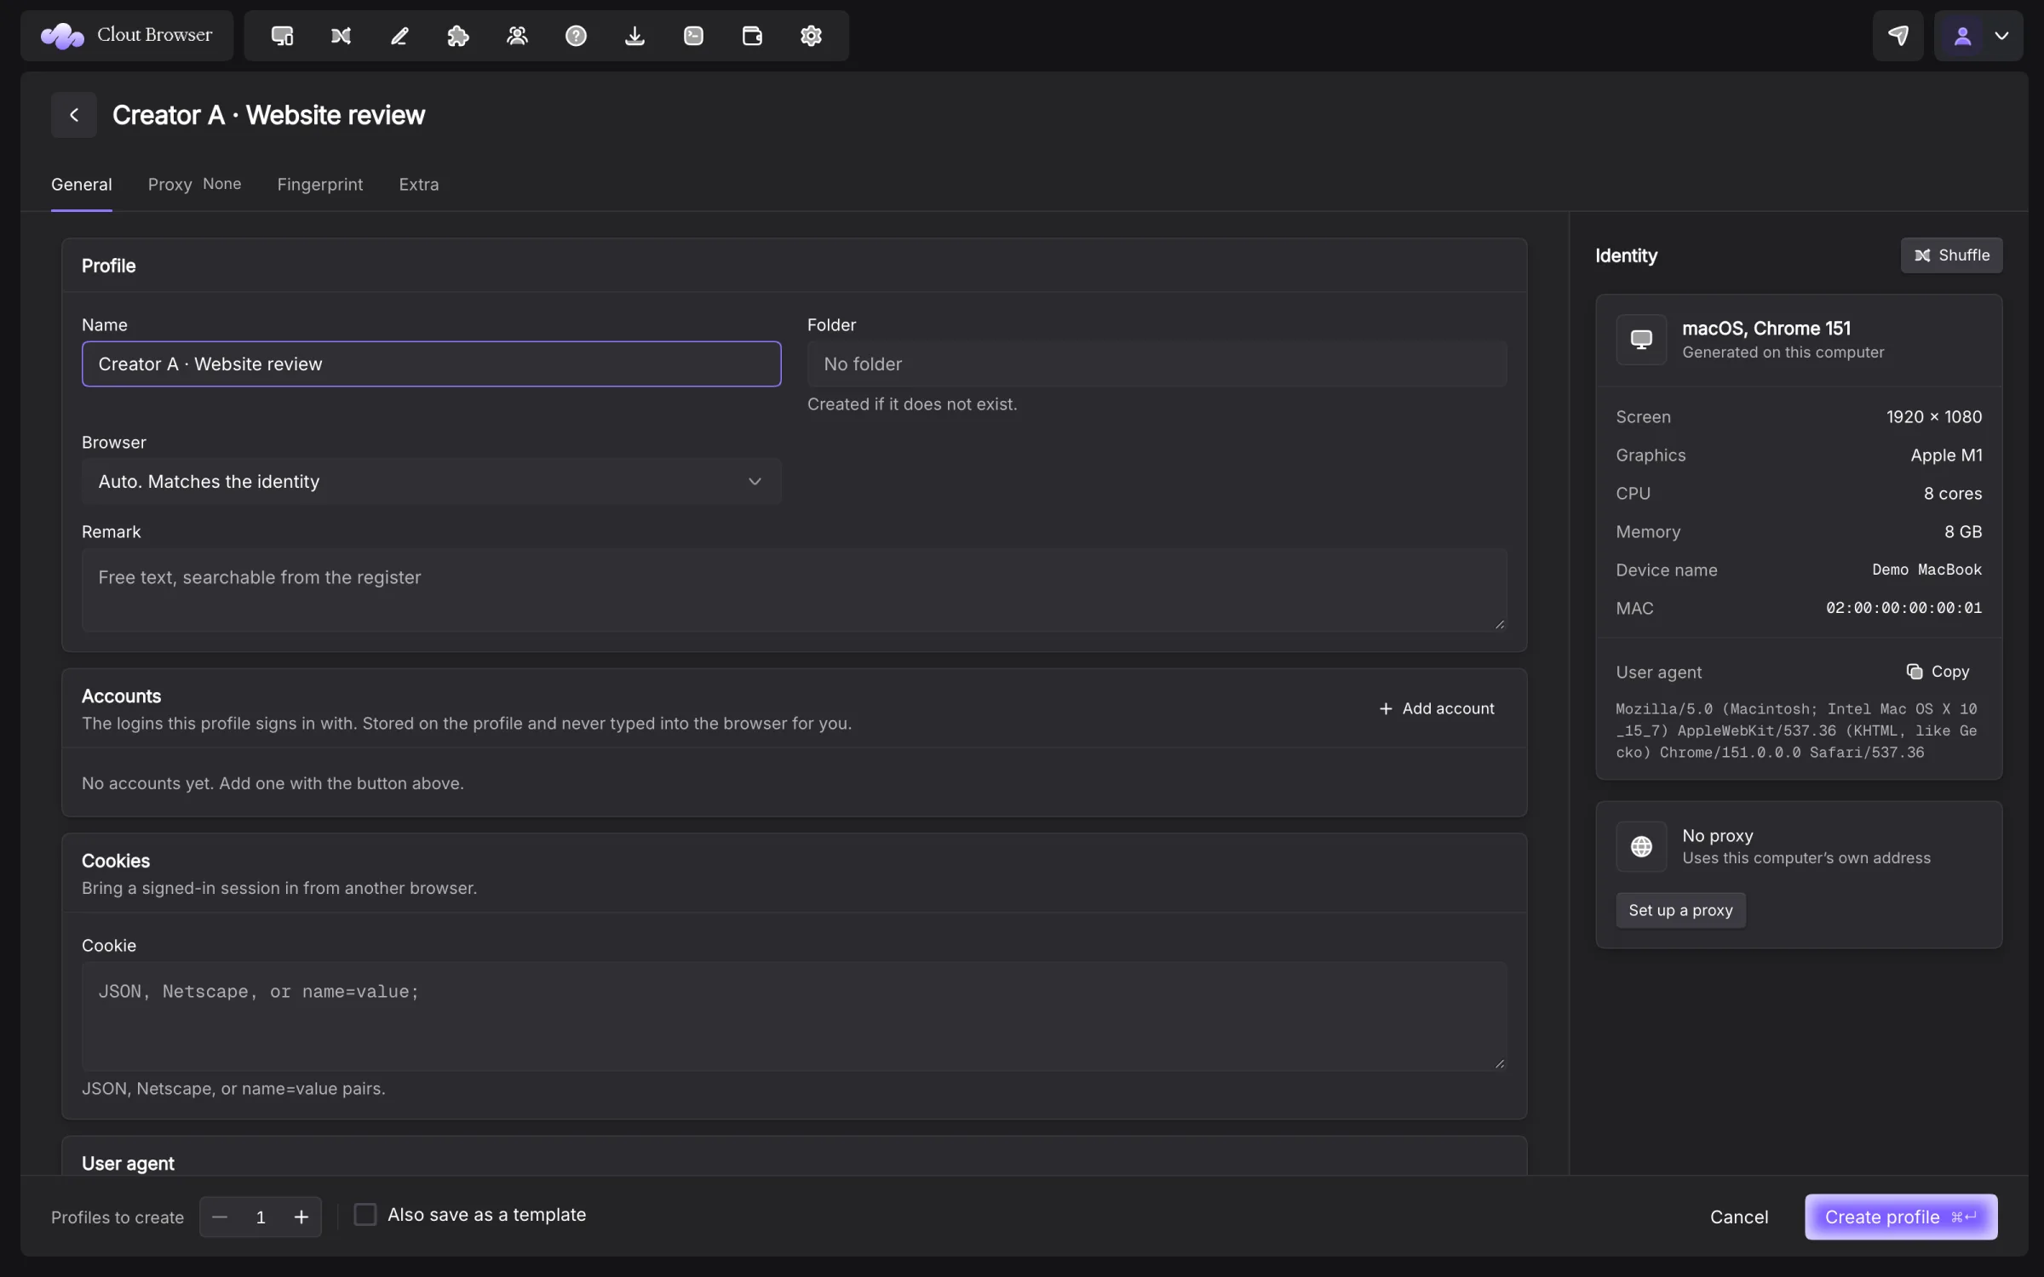Click the 1920 × 1080 screen value
The width and height of the screenshot is (2044, 1277).
click(1933, 417)
